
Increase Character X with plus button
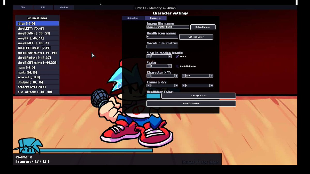(x=176, y=76)
